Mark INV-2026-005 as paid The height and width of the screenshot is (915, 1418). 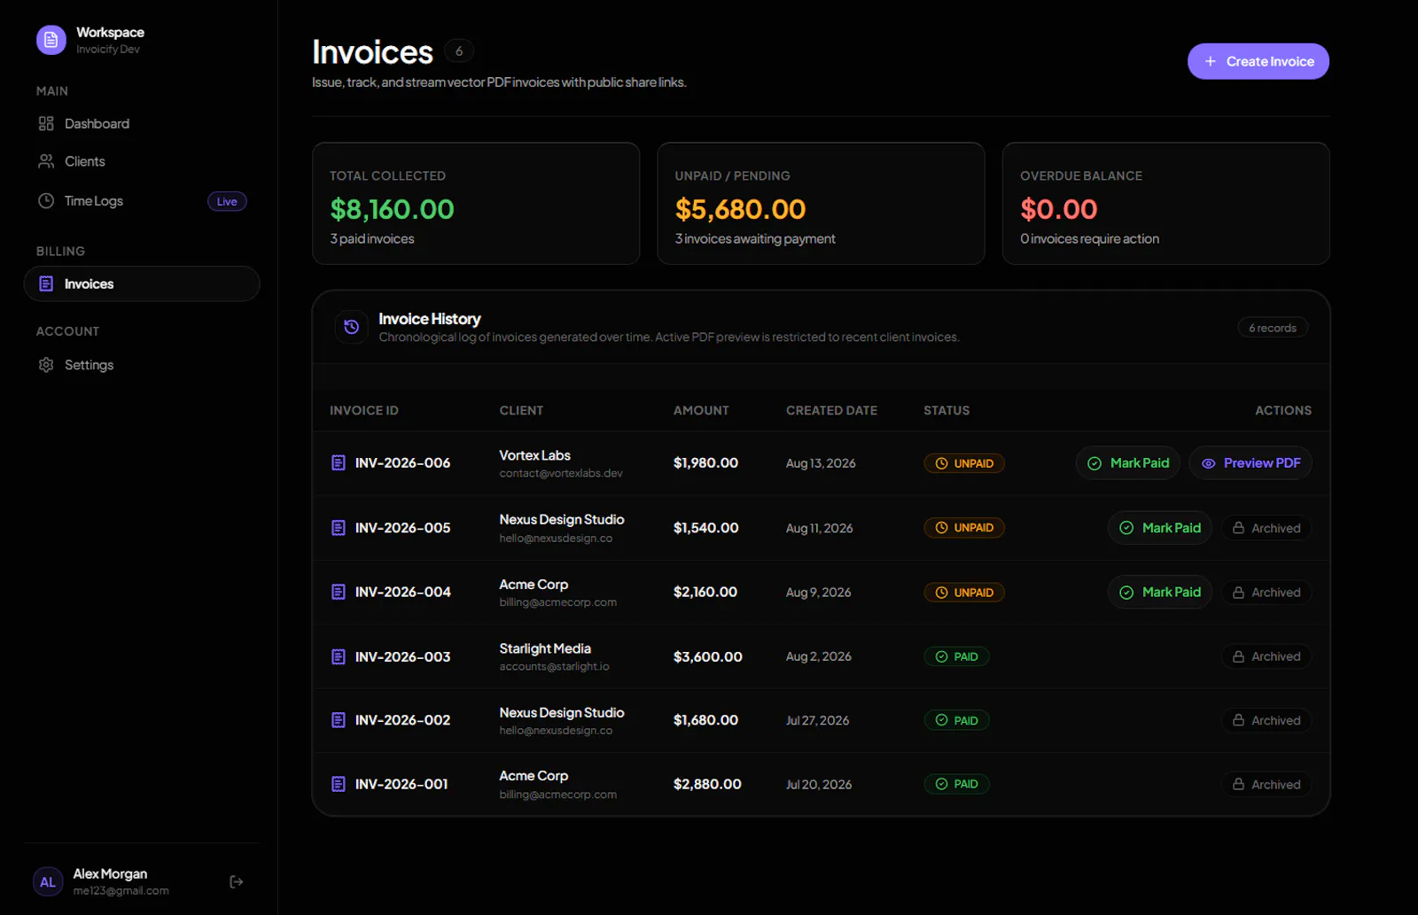point(1159,528)
